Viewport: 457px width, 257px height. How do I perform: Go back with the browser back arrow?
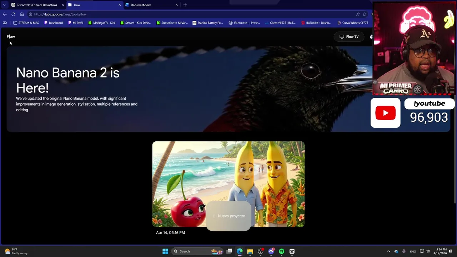5,14
